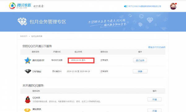This screenshot has height=112, width=186.
Task: Select the 黄钻贵族 service title
Action: coord(37,109)
